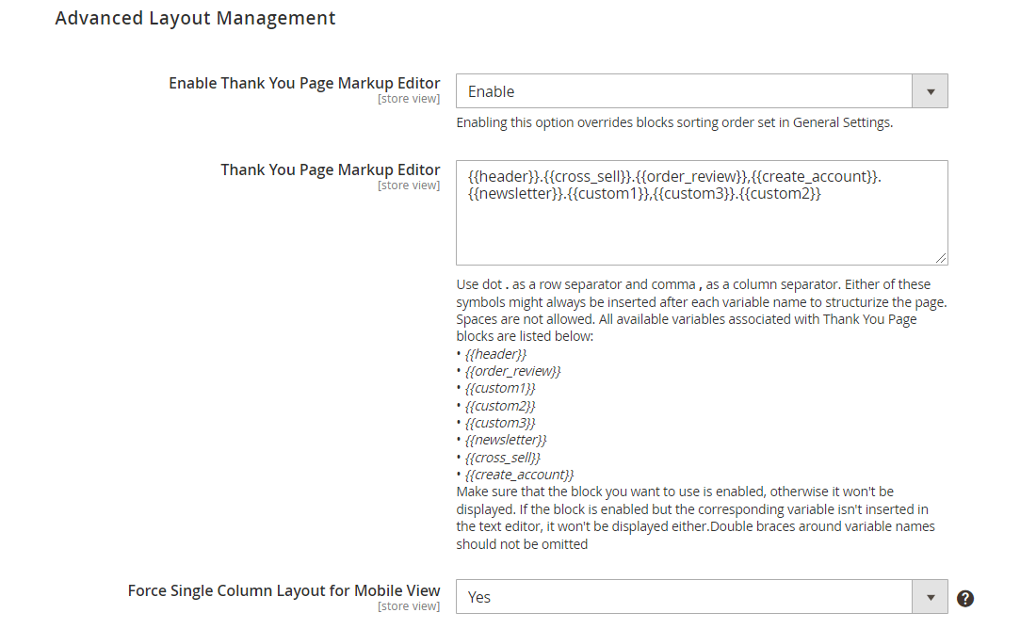
Task: Click store view scope under Markup Editor label
Action: point(409,185)
